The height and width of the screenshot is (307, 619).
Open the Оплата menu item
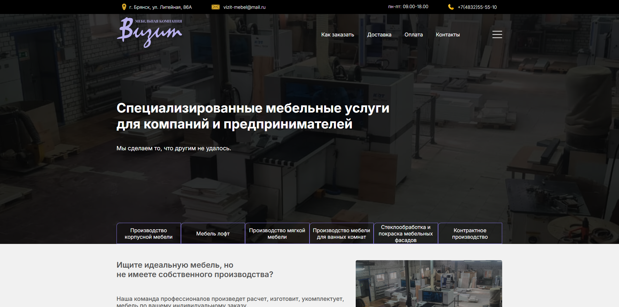coord(414,34)
